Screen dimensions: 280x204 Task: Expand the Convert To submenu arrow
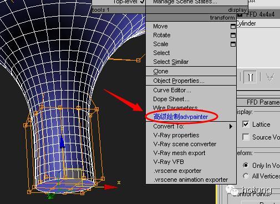tap(231, 126)
